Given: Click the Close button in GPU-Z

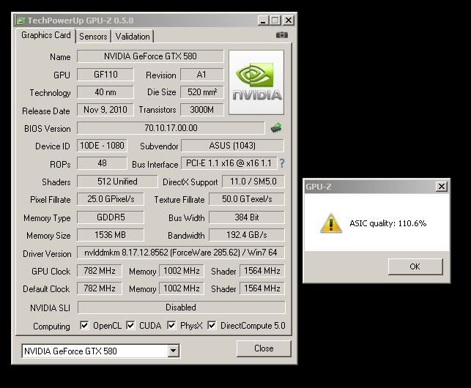Looking at the screenshot, I should [264, 348].
